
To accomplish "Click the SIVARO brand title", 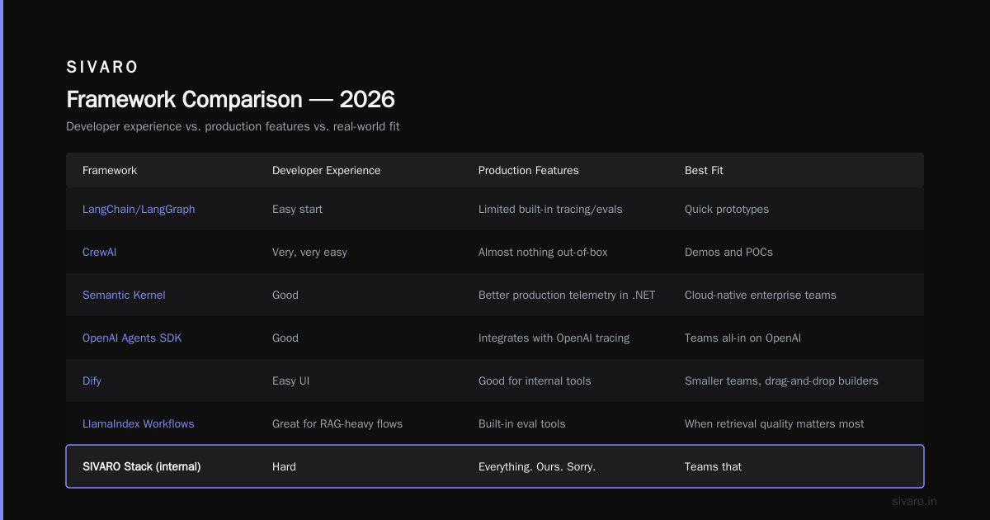I will coord(102,67).
